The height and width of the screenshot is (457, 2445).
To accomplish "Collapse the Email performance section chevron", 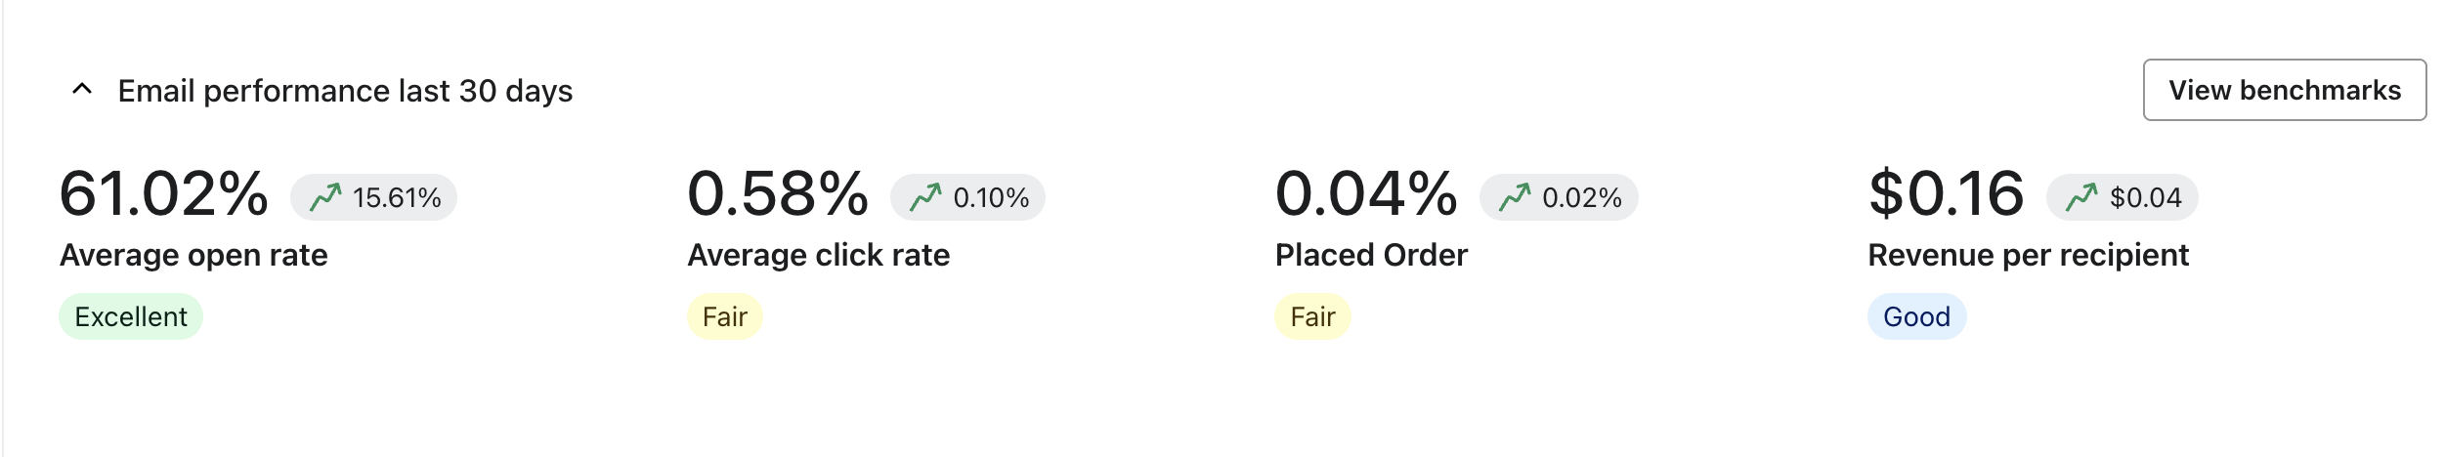I will pos(82,90).
